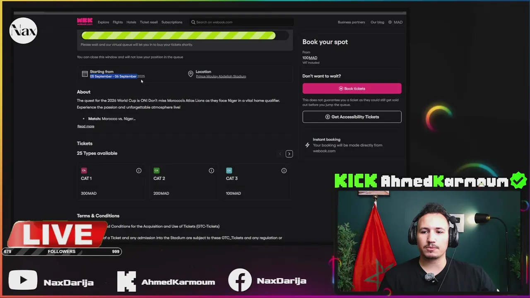Viewport: 530px width, 298px height.
Task: Click the YouTube icon in the overlay
Action: point(23,281)
